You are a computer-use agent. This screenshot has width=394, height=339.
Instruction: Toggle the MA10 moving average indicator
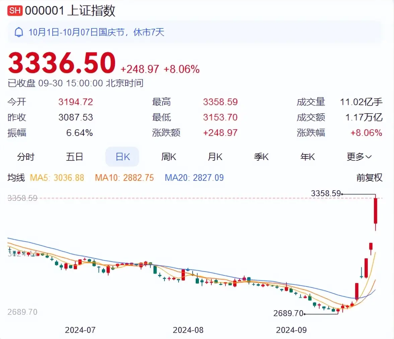pyautogui.click(x=124, y=178)
